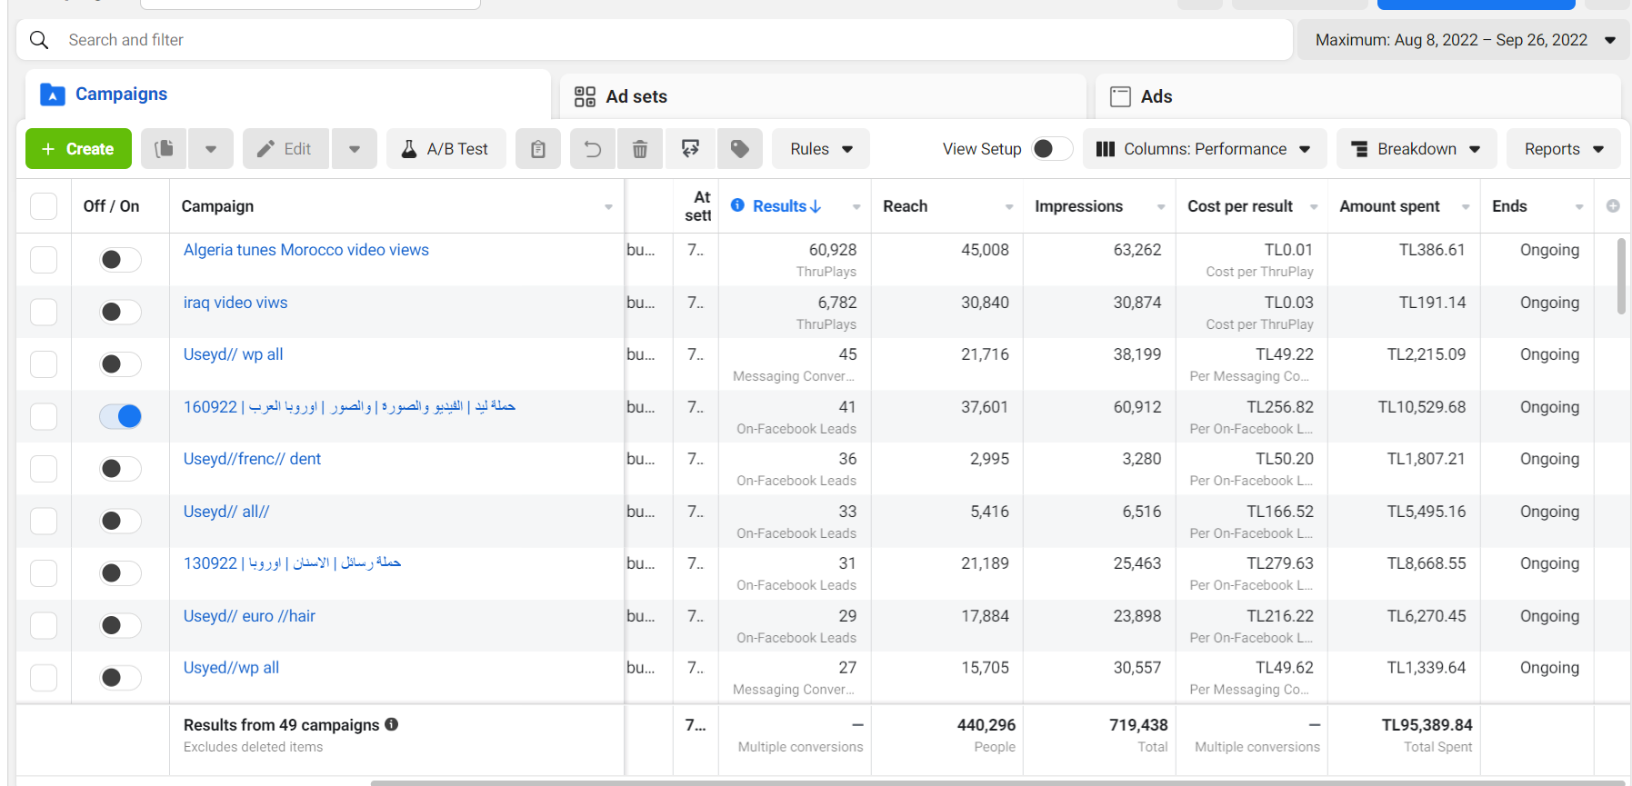This screenshot has width=1632, height=786.
Task: Turn off the 160922 campaign toggle
Action: [120, 416]
